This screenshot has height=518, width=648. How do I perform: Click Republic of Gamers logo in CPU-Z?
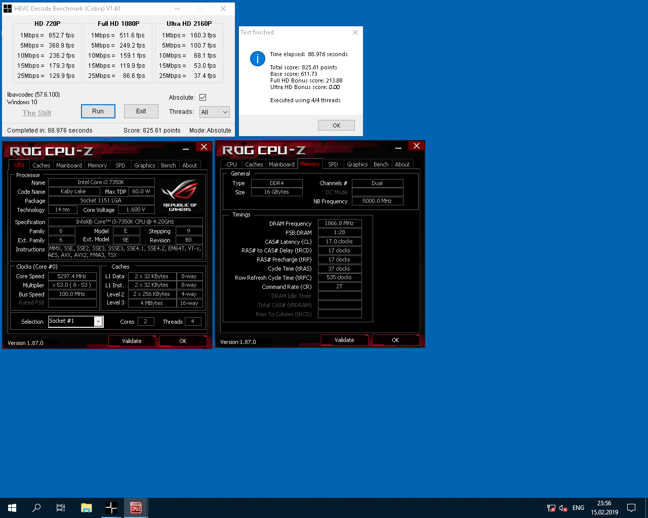pyautogui.click(x=180, y=196)
